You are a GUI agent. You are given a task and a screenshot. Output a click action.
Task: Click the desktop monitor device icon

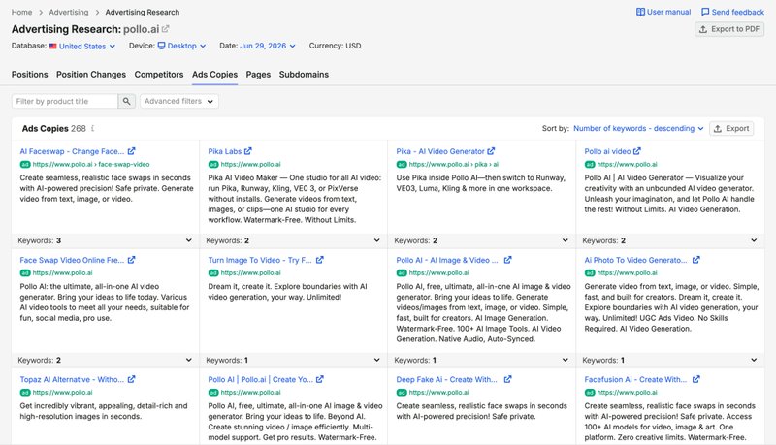coord(161,46)
